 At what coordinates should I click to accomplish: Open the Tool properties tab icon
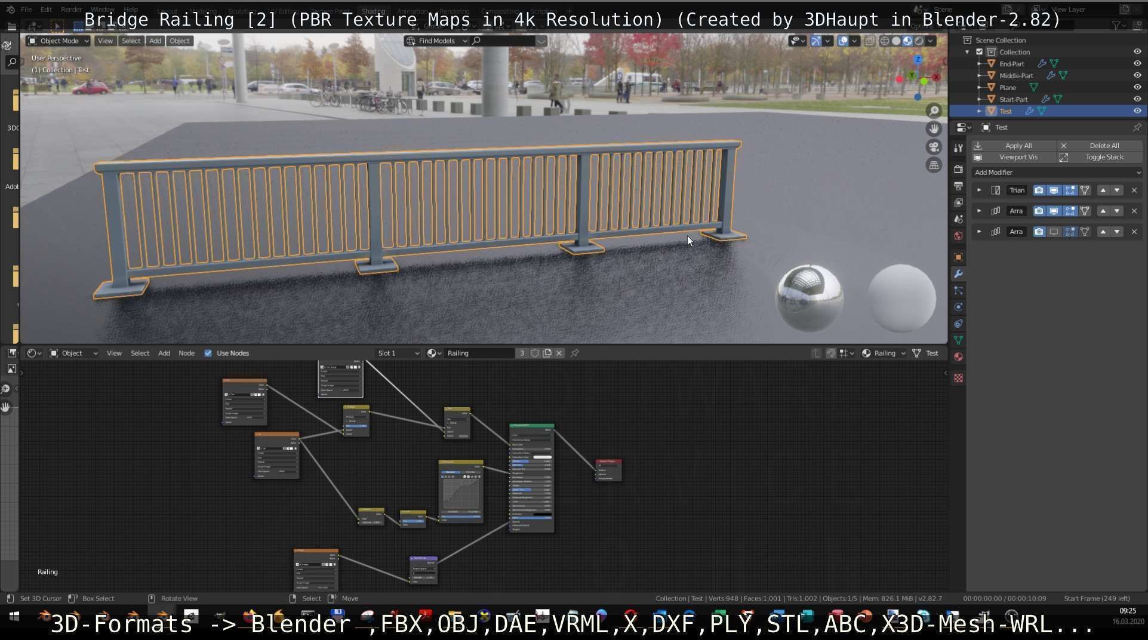click(958, 148)
